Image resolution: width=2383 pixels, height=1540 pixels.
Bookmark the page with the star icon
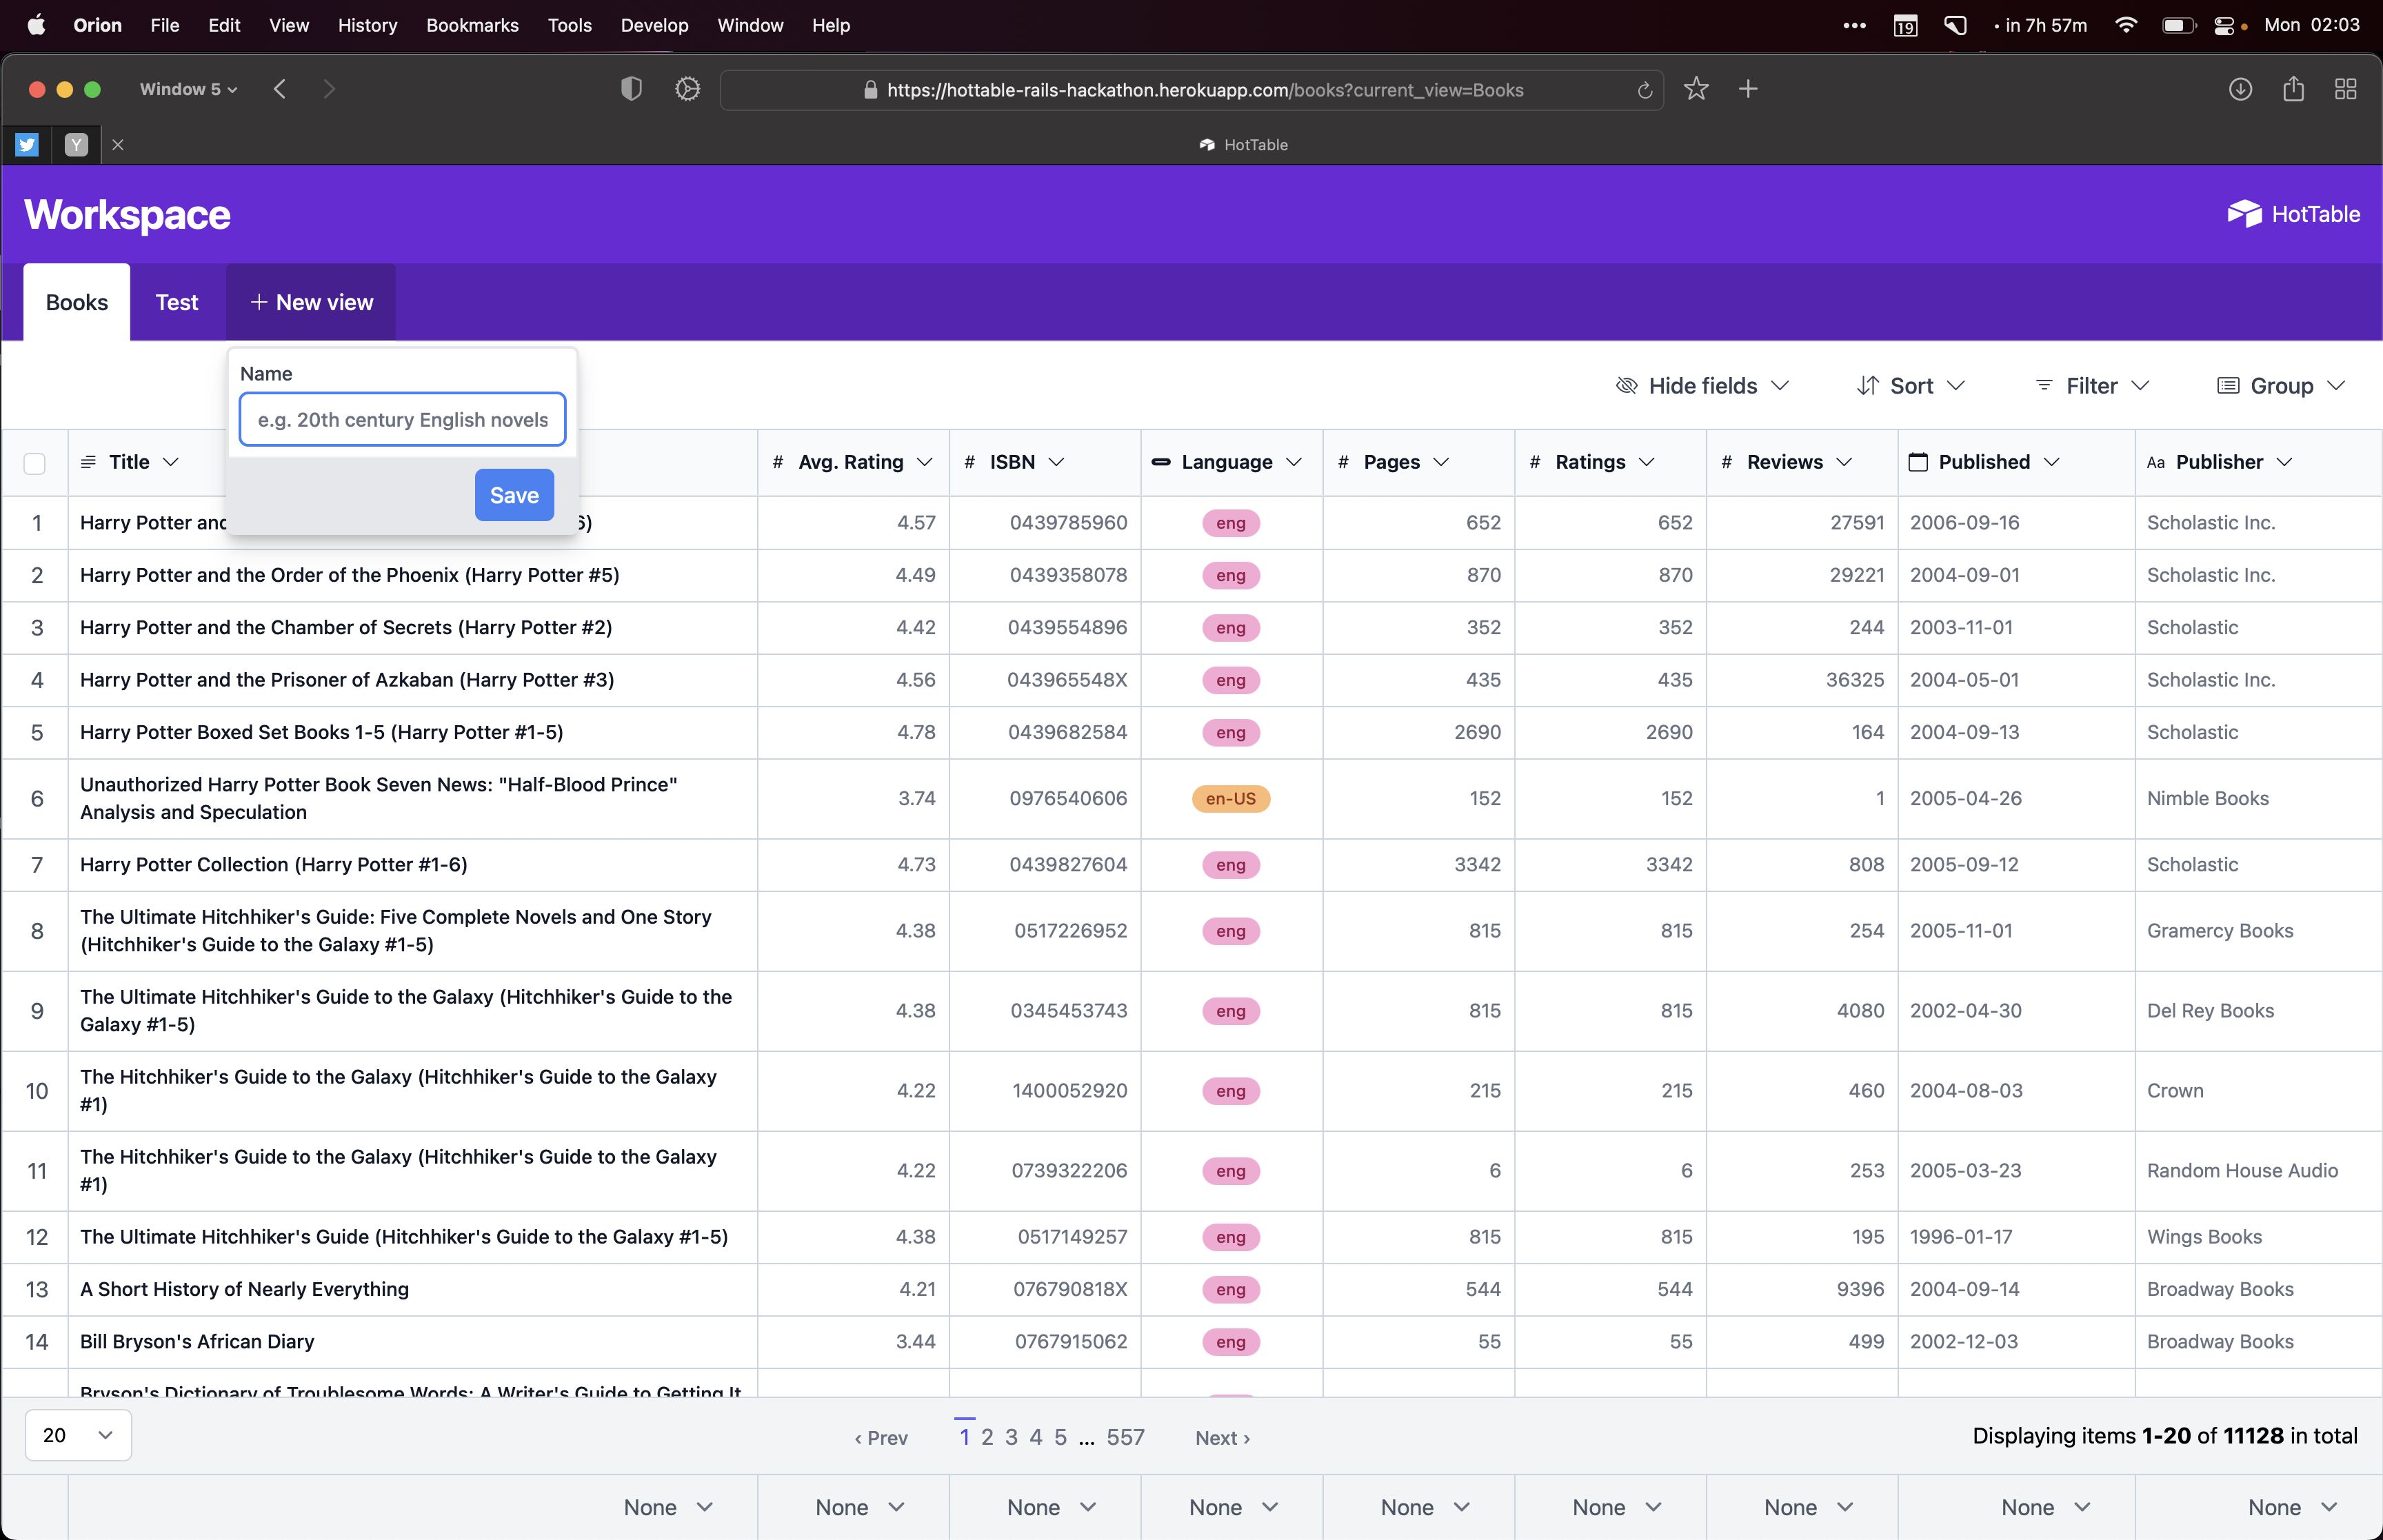1696,89
